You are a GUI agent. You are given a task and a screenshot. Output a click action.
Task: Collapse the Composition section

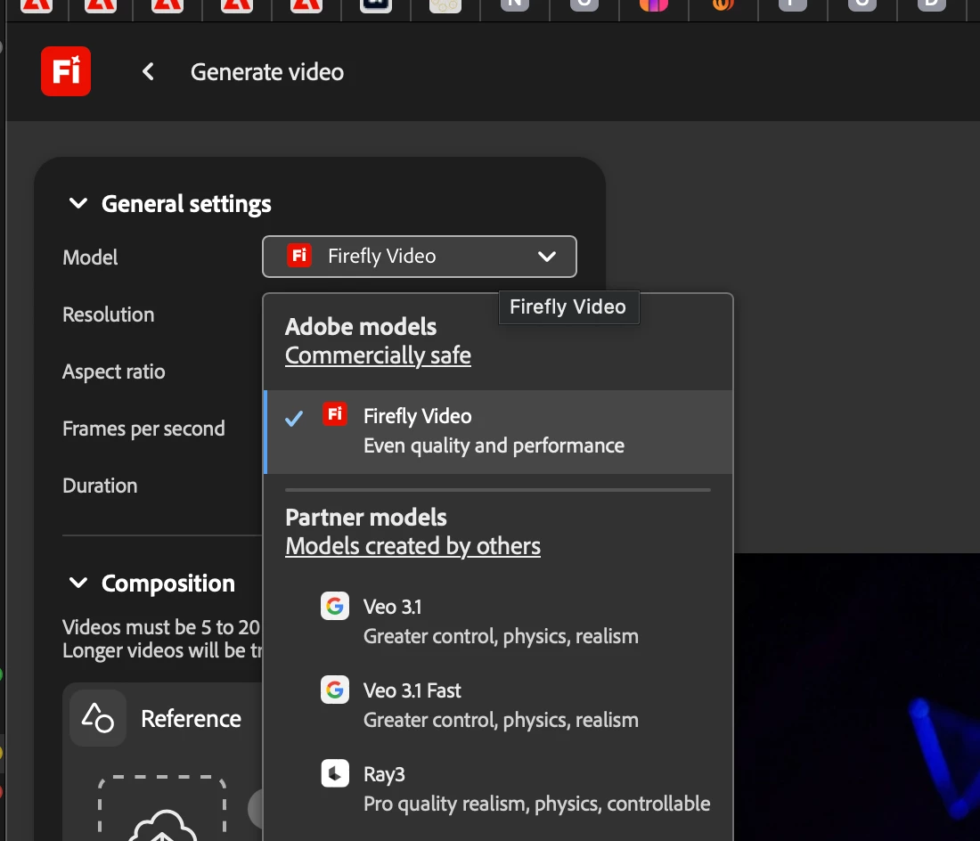coord(78,583)
